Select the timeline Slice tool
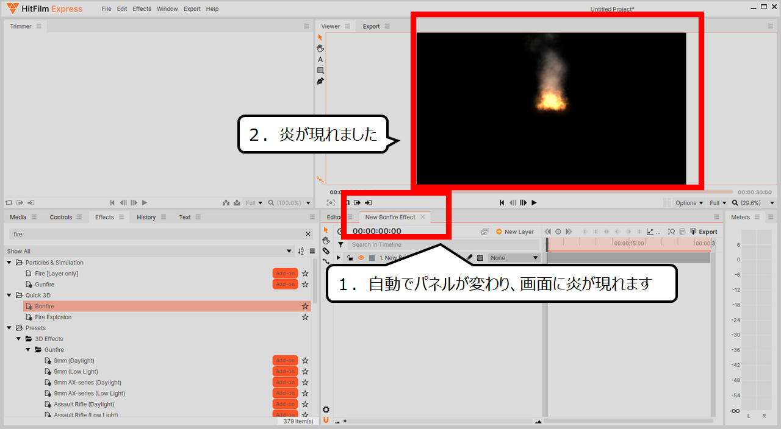This screenshot has height=429, width=781. click(x=326, y=251)
